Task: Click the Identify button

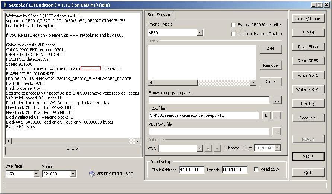Action: coord(308,103)
